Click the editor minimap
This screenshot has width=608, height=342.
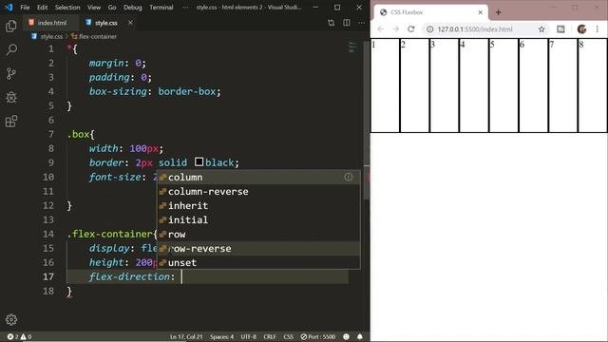coord(352,47)
